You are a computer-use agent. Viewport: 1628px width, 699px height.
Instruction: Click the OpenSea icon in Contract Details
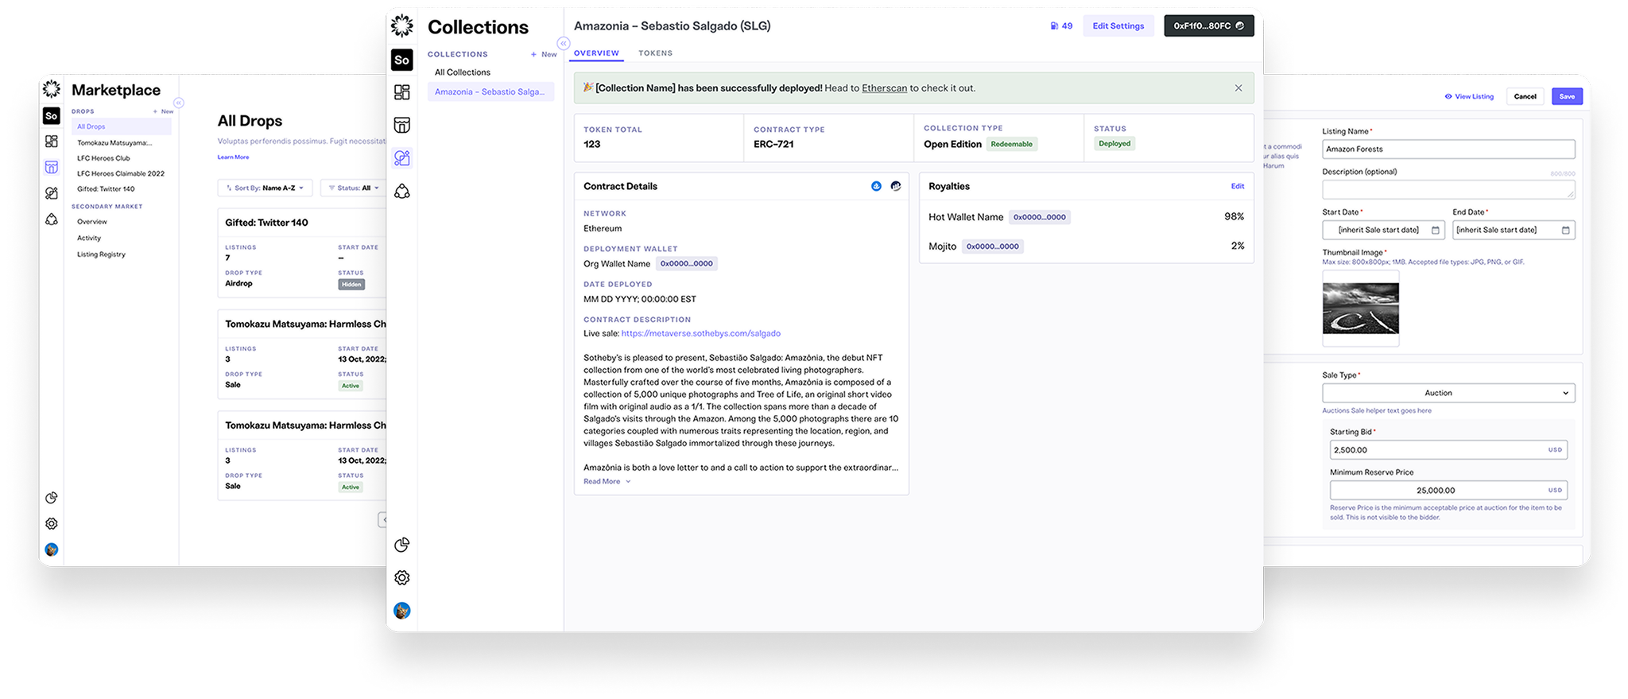(x=876, y=186)
